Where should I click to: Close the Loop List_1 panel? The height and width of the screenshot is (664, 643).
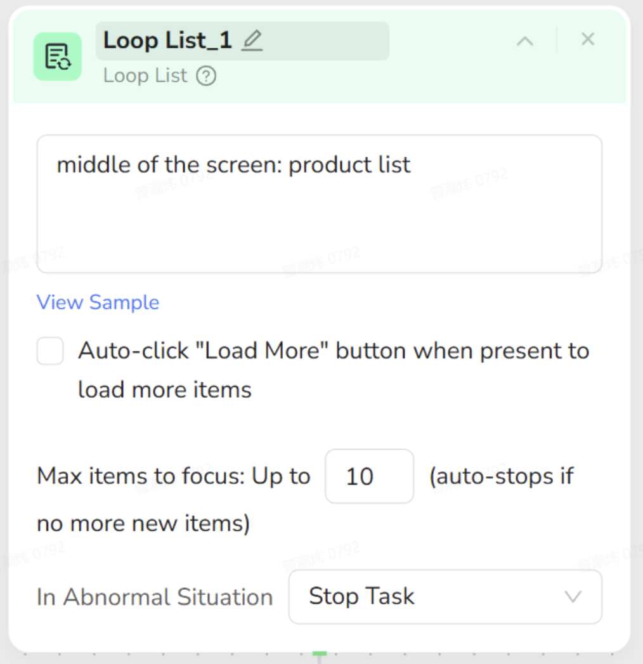point(588,39)
